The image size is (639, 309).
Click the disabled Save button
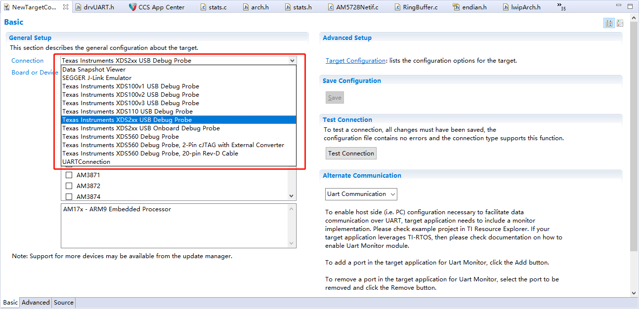pos(335,98)
